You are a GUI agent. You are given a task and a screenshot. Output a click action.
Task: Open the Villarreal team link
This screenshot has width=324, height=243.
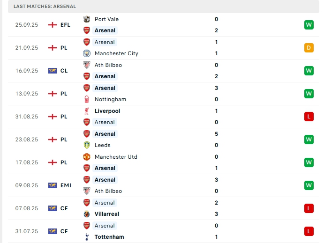[107, 214]
